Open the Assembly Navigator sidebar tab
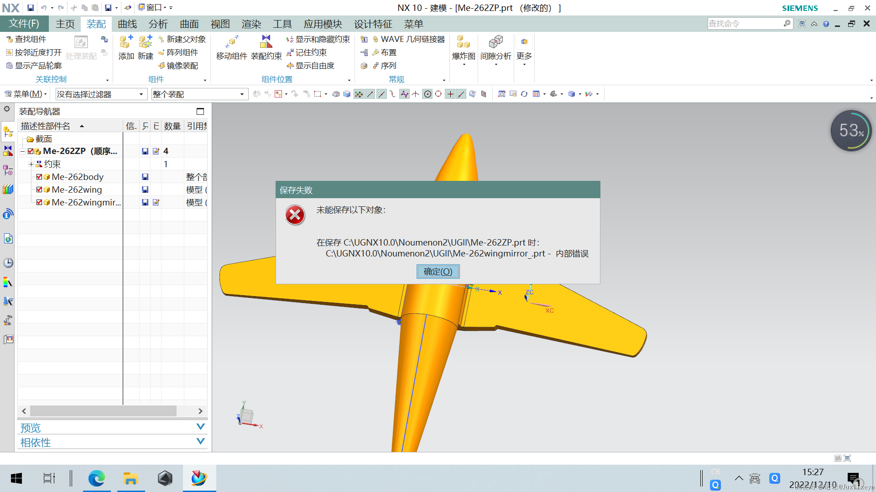The image size is (876, 492). 8,132
